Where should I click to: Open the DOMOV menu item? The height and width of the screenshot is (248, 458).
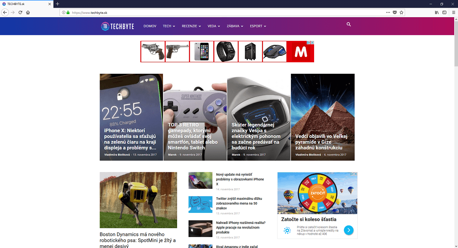[x=150, y=26]
